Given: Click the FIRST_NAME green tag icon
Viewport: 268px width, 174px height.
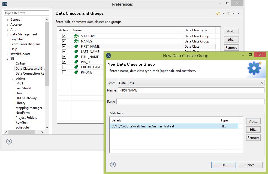Looking at the screenshot, I should point(76,46).
